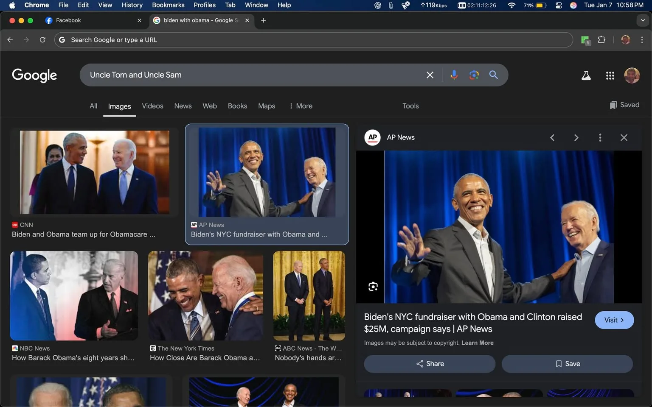Open Chrome extensions puzzle icon
652x407 pixels.
coord(601,40)
